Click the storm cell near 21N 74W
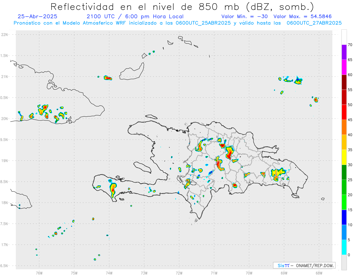The height and width of the screenshot is (277, 358). (108, 78)
